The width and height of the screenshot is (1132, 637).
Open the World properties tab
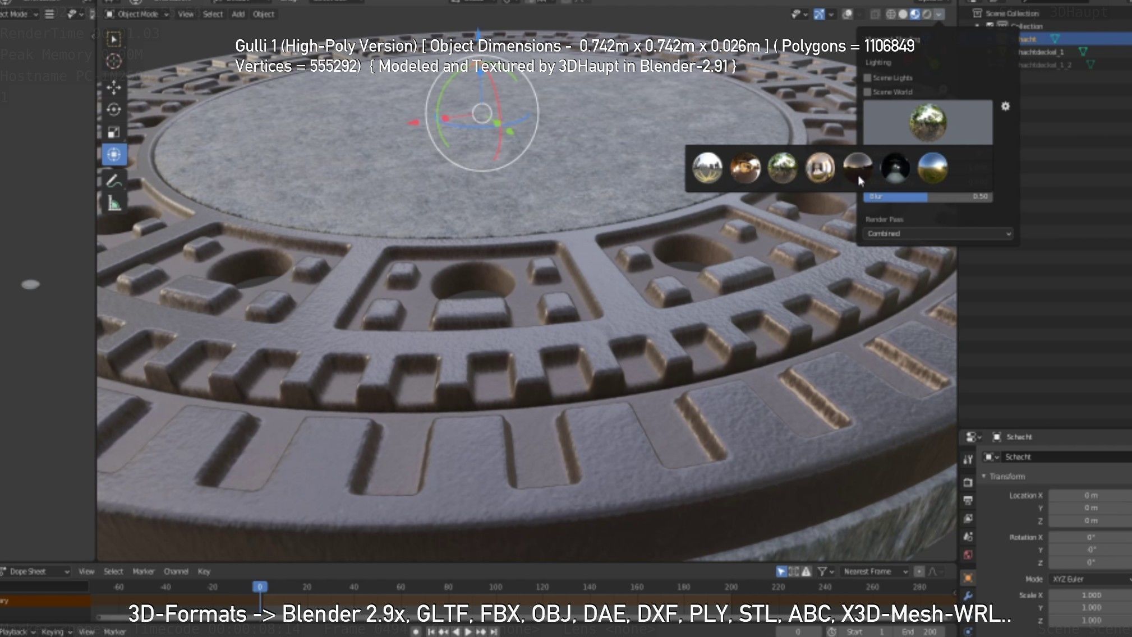click(968, 555)
